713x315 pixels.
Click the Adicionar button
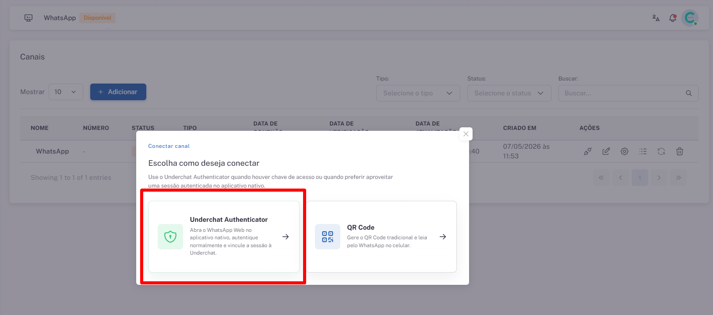click(x=118, y=92)
